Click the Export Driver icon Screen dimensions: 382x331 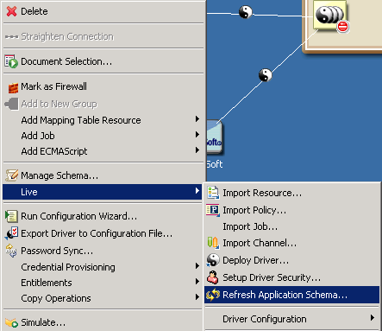11,233
